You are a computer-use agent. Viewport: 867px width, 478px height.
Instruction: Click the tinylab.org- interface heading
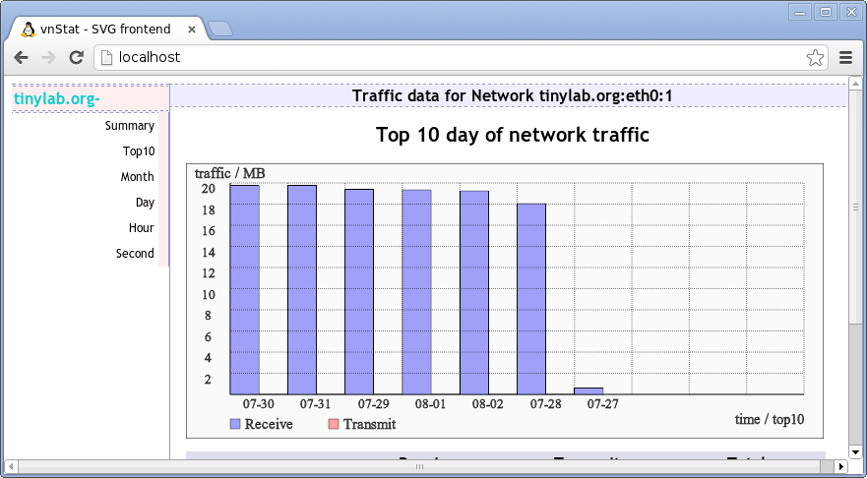point(57,98)
